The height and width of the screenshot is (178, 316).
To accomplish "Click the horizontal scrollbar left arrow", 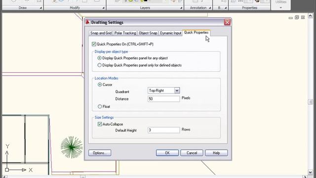I will (x=5, y=177).
